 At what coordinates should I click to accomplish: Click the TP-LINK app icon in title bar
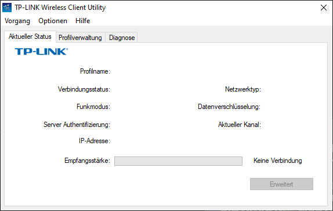(x=7, y=8)
